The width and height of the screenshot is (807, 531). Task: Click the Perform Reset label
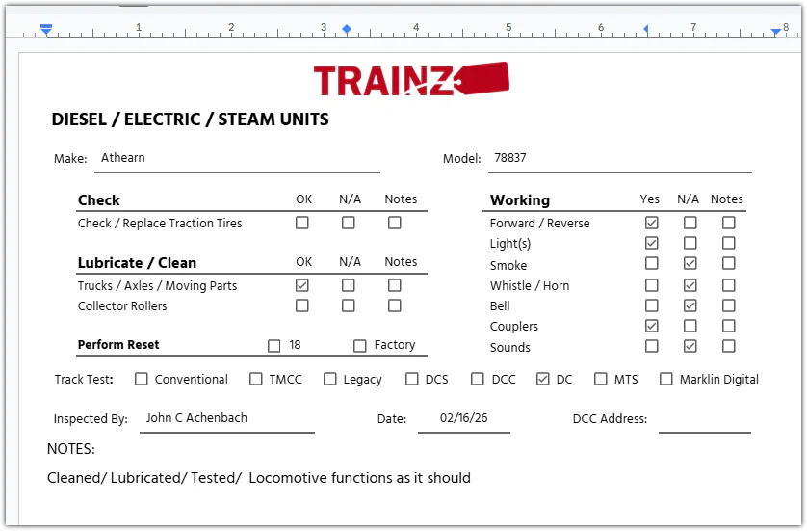click(x=118, y=345)
